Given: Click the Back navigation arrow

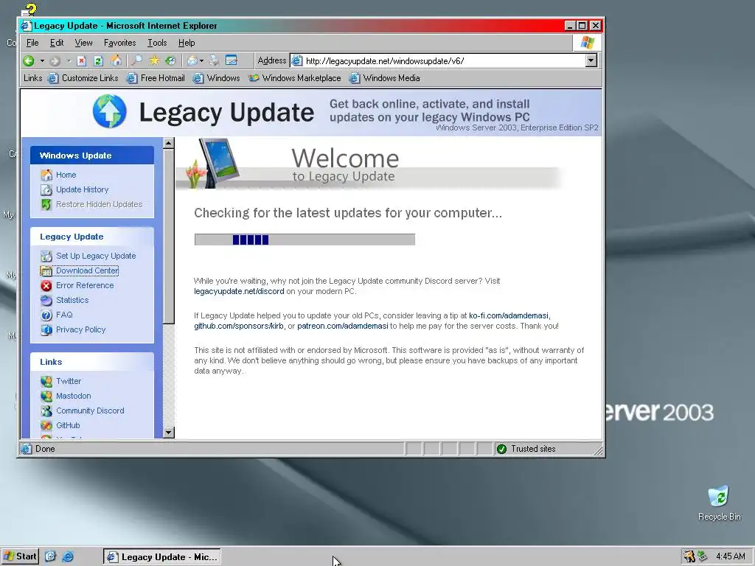Looking at the screenshot, I should point(29,60).
